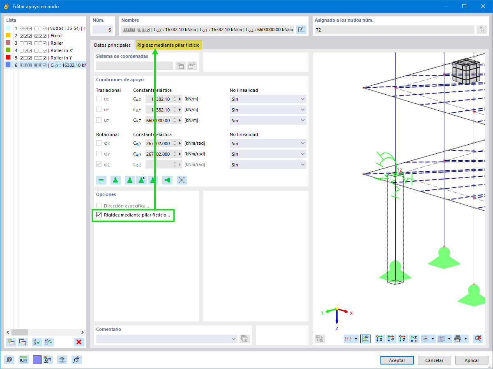The width and height of the screenshot is (493, 369).
Task: Click the new support icon below the list
Action: click(11, 342)
